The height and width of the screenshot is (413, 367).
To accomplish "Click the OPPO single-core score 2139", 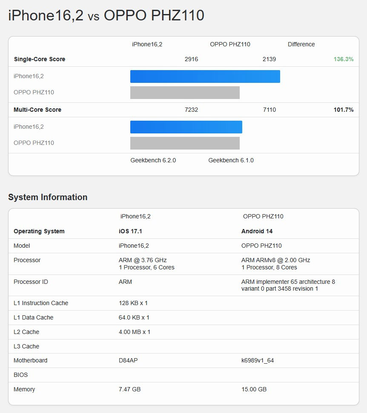I will (x=269, y=59).
